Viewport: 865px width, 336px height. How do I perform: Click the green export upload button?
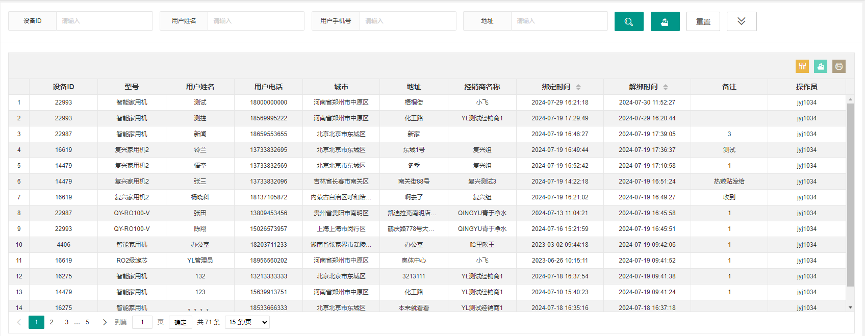665,21
